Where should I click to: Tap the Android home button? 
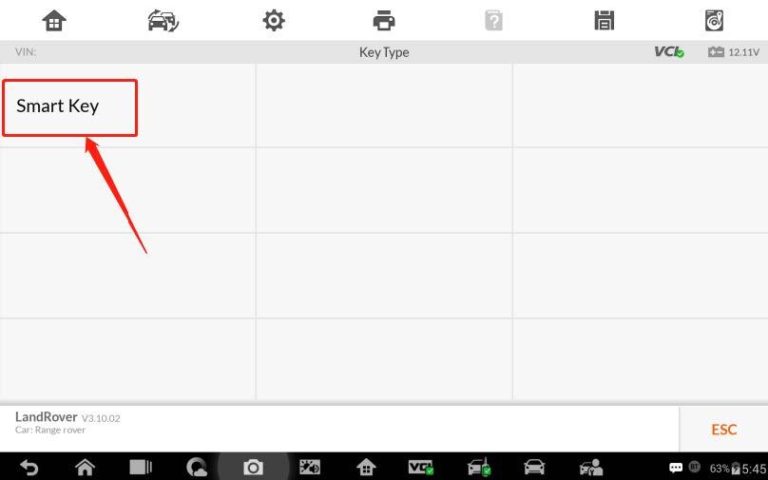(85, 468)
